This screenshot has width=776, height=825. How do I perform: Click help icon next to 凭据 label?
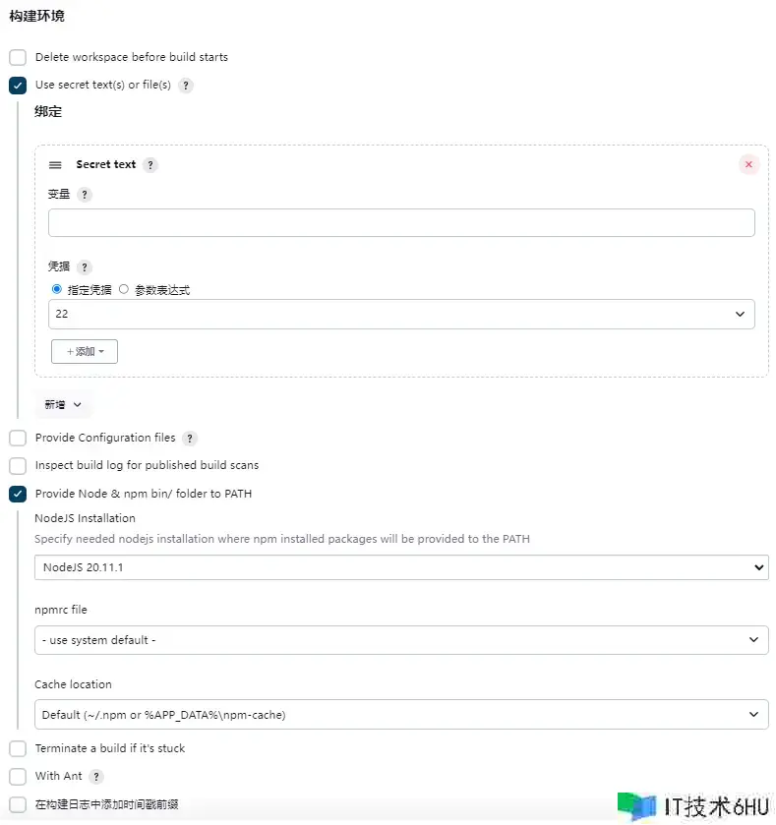(85, 267)
